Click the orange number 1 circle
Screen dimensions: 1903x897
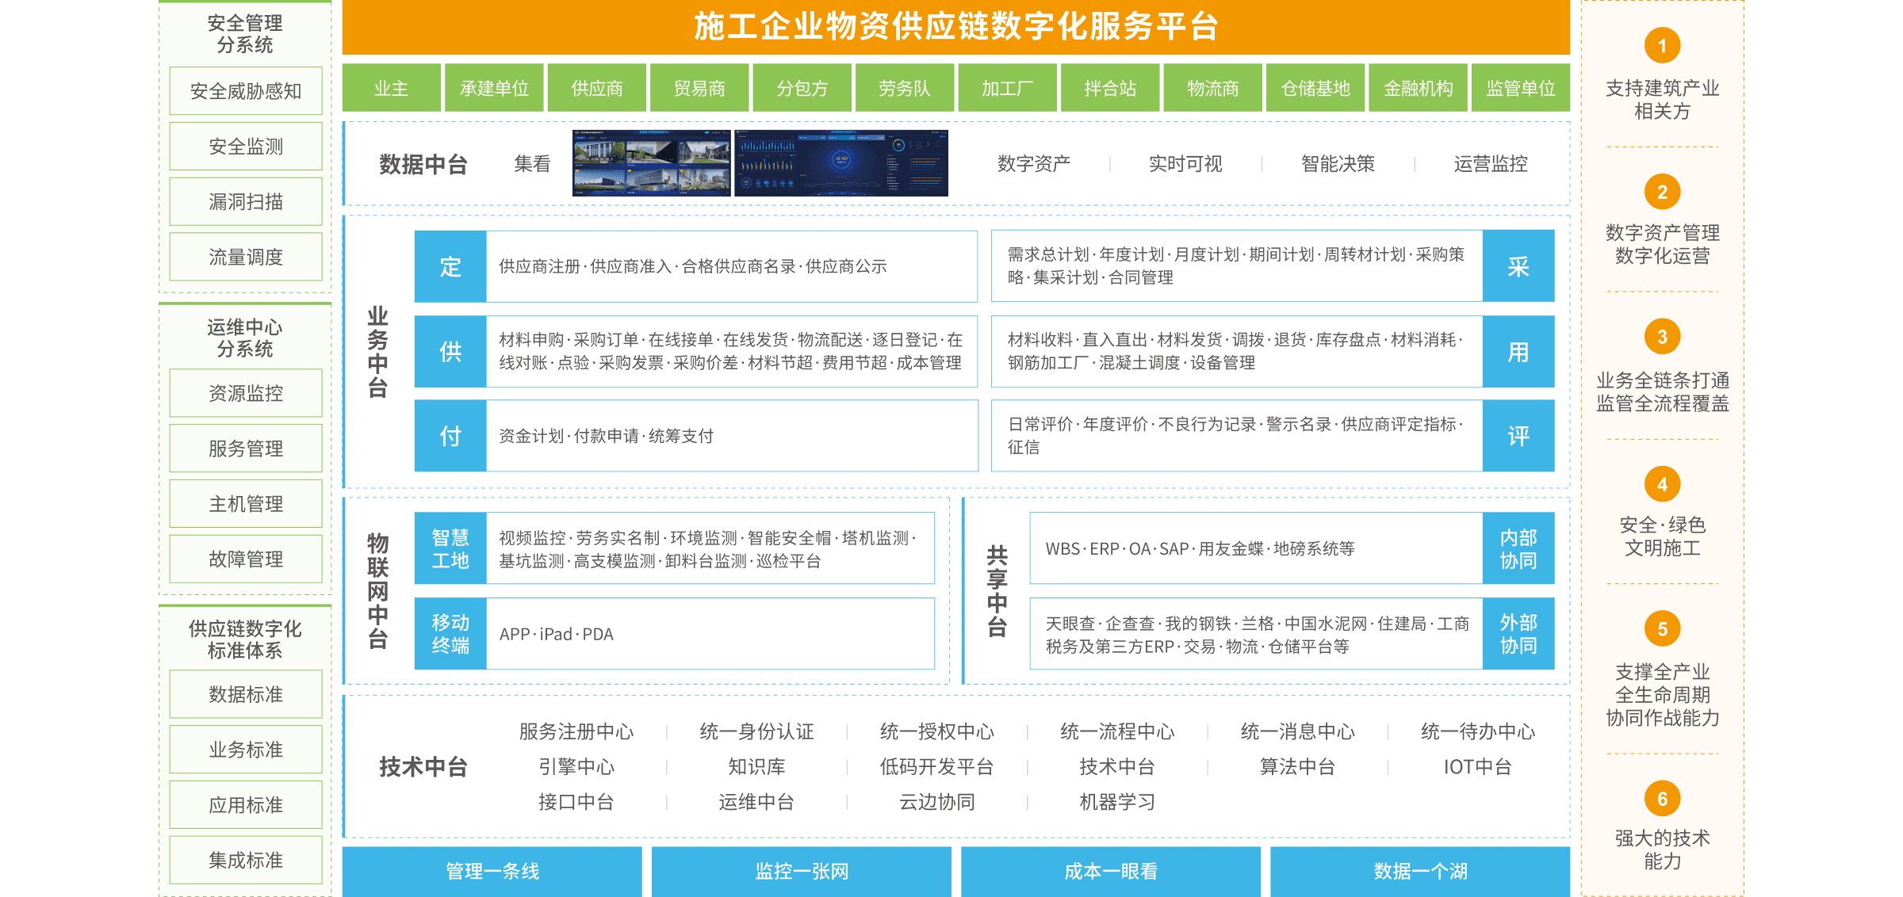[x=1662, y=46]
